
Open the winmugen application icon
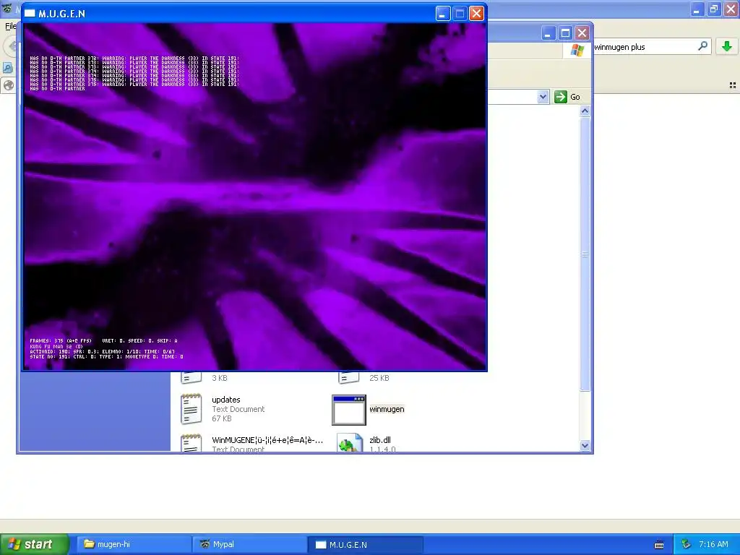tap(349, 410)
